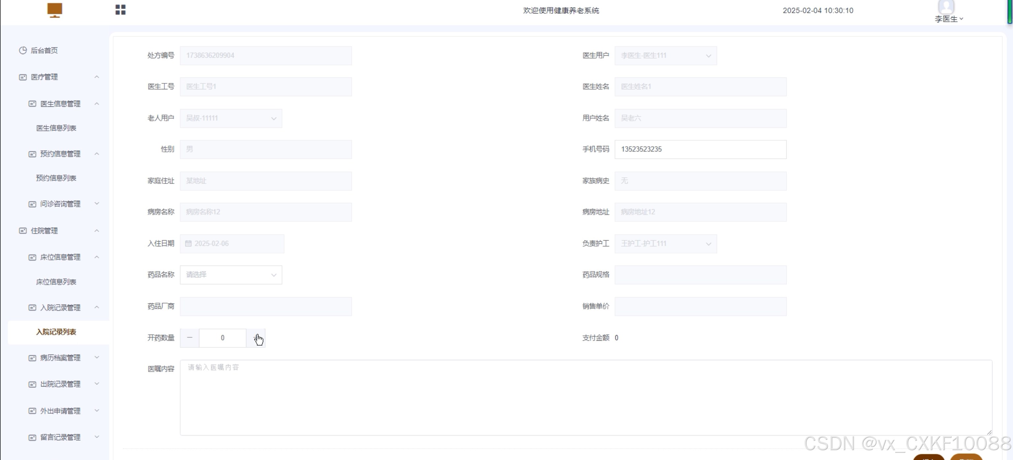Open the 药品名称 dropdown

231,274
